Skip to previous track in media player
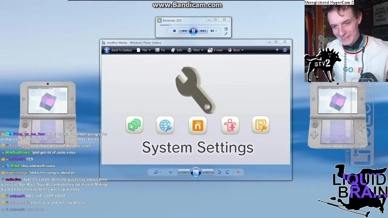This screenshot has width=388, height=218. click(x=184, y=31)
